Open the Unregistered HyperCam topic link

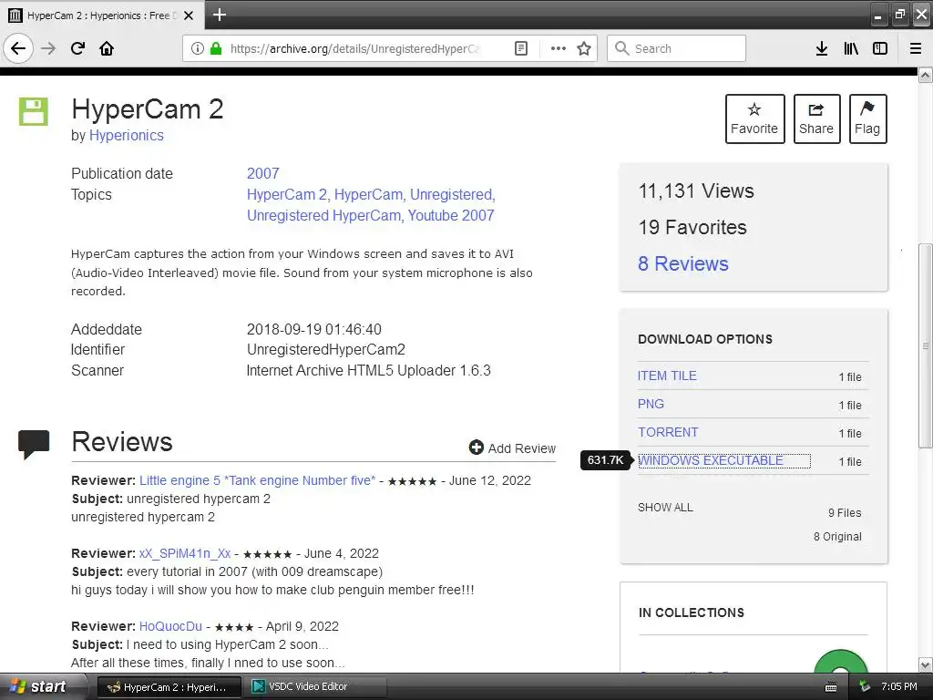323,215
